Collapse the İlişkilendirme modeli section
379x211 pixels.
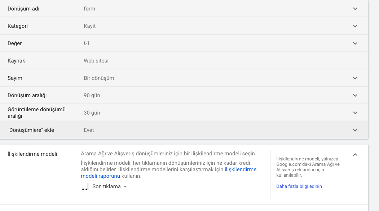coord(355,155)
